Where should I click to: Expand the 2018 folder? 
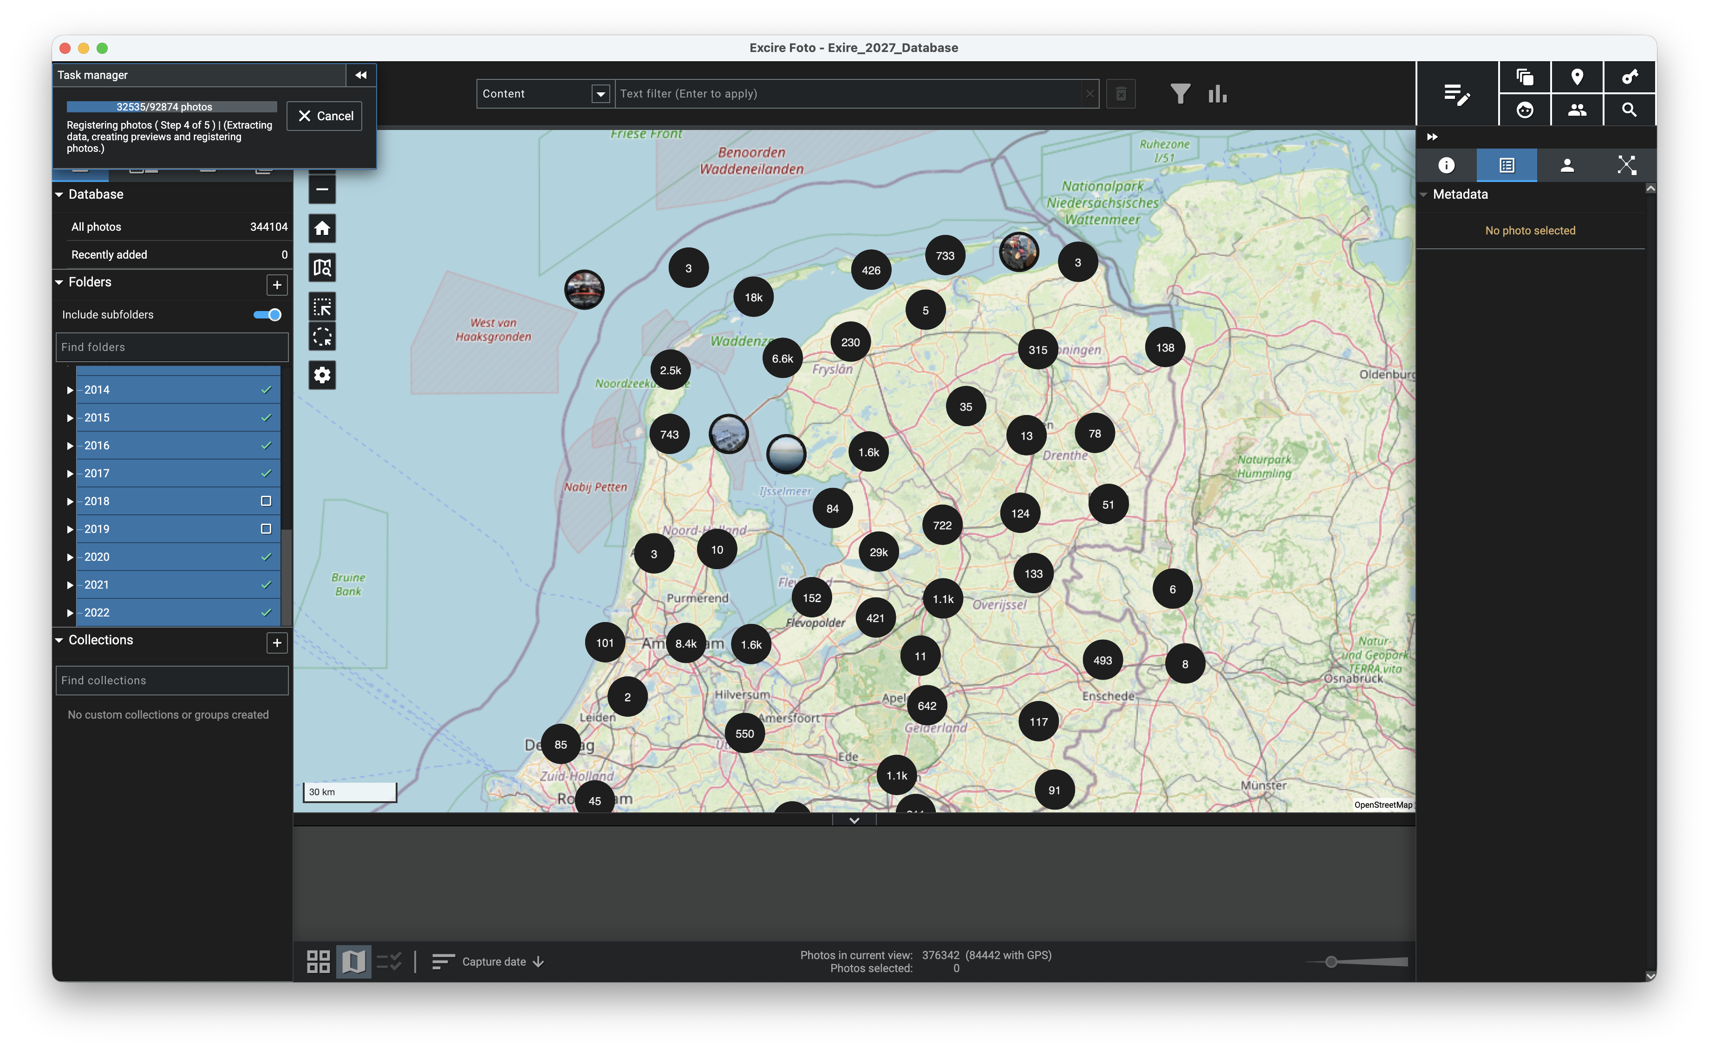pos(70,501)
